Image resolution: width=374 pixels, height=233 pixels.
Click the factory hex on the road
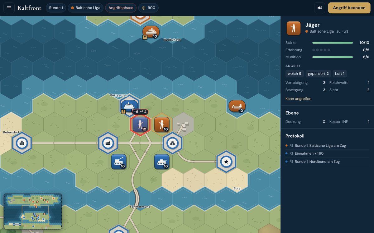[x=108, y=143]
